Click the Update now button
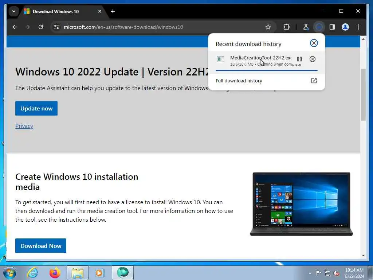Screen dimensions: 373x280 click(36, 108)
